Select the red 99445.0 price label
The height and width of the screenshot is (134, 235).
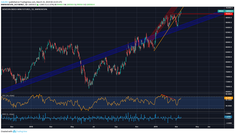point(228,14)
